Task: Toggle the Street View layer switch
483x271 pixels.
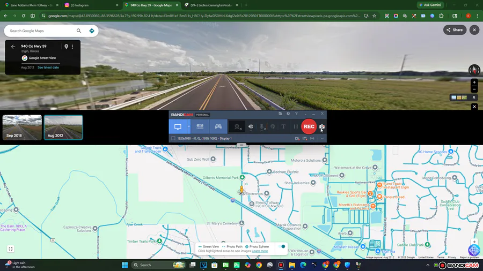Action: 282,246
